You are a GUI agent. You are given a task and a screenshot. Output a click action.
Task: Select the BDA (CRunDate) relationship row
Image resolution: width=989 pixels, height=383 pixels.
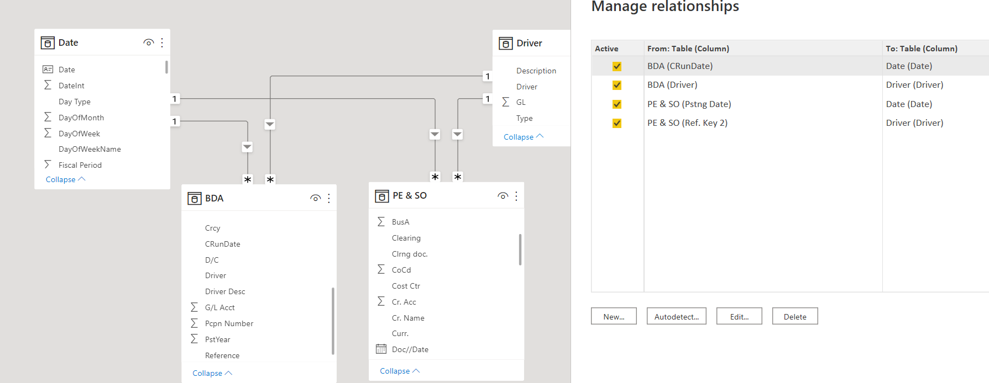tap(790, 66)
